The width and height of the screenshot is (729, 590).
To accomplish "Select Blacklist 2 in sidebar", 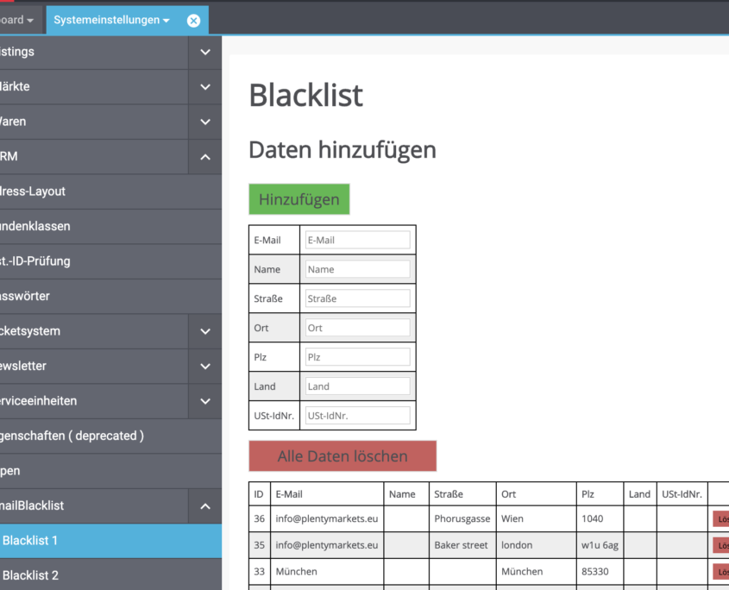I will click(x=110, y=575).
